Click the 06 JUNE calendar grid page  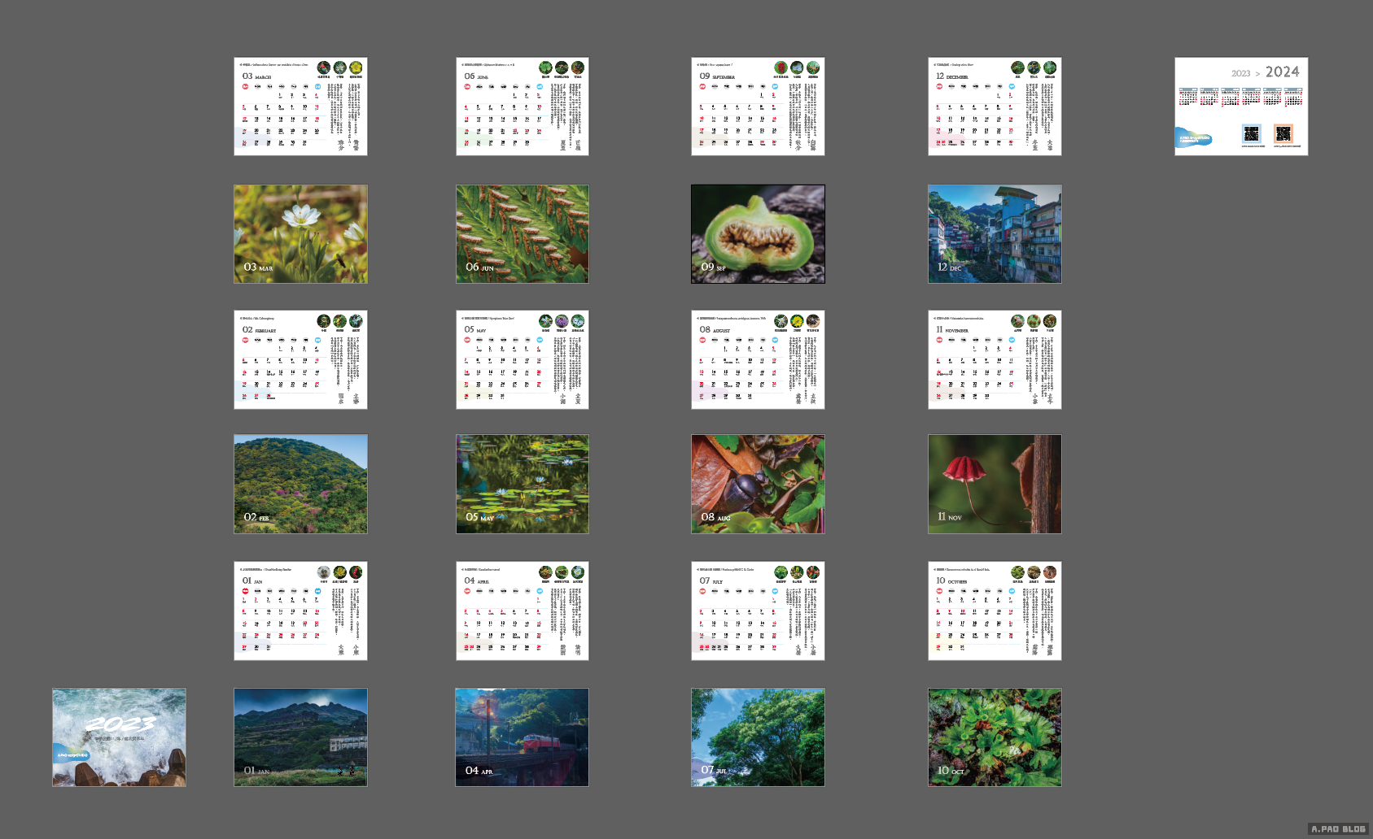522,107
